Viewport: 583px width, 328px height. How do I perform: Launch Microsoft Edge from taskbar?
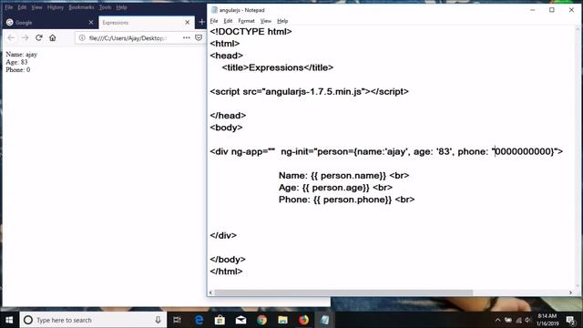(x=199, y=320)
